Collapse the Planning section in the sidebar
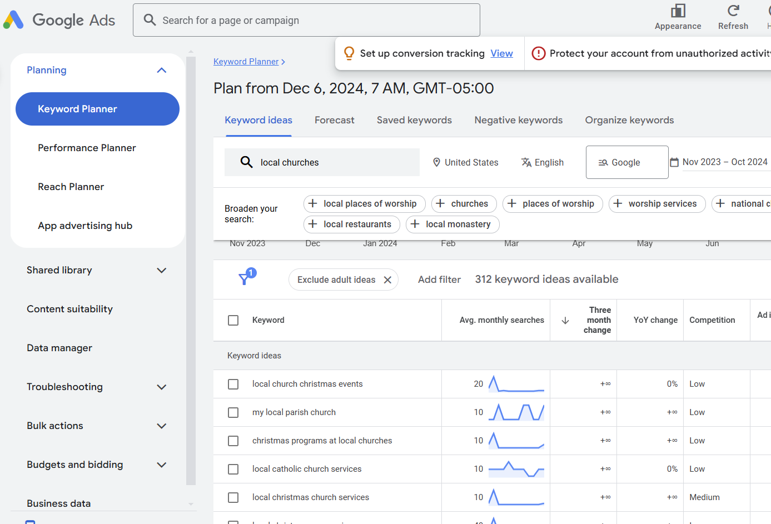The height and width of the screenshot is (524, 771). (161, 70)
